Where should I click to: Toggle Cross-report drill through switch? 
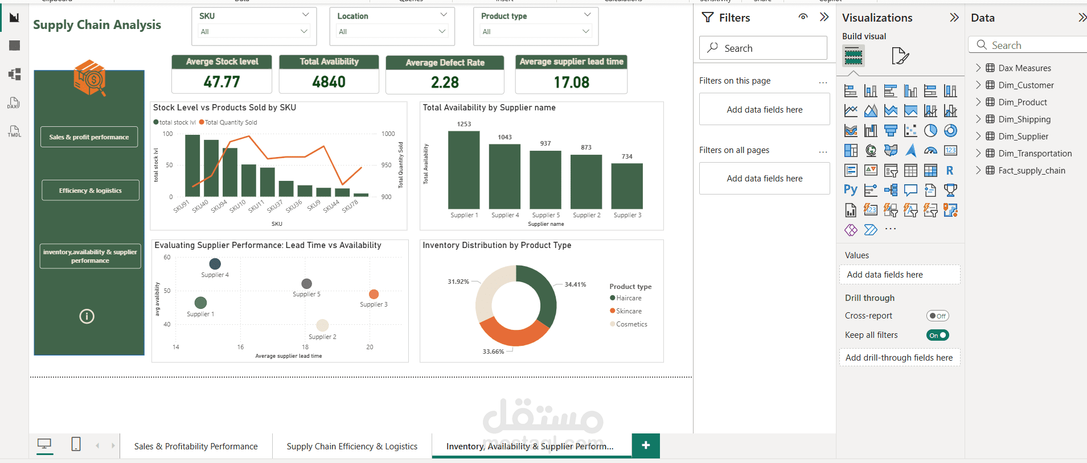[937, 316]
